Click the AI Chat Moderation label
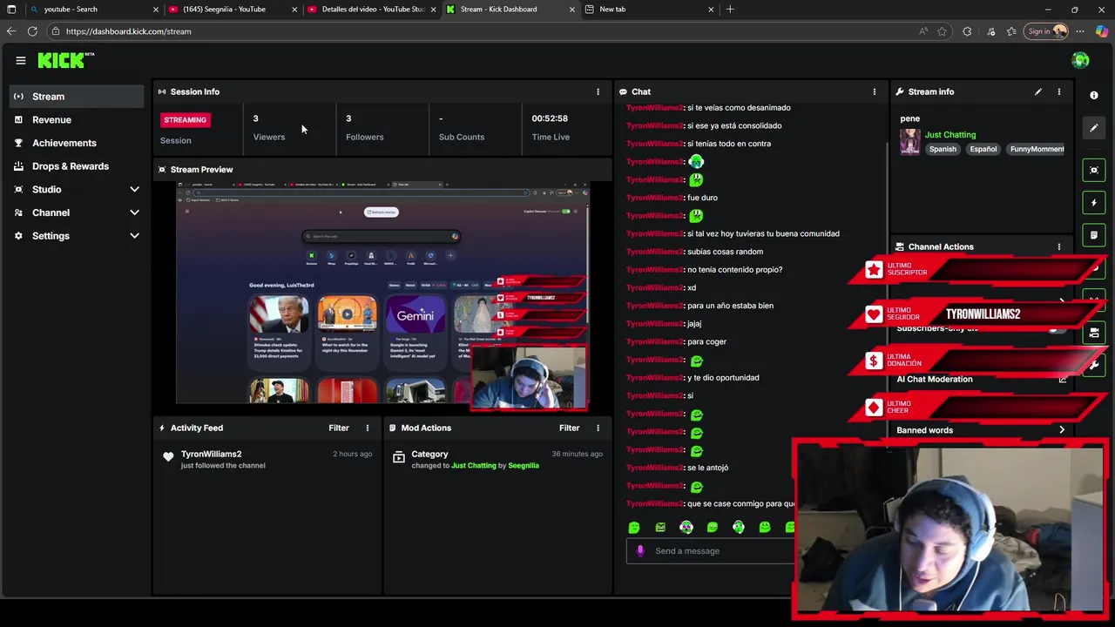This screenshot has height=627, width=1115. [x=935, y=379]
